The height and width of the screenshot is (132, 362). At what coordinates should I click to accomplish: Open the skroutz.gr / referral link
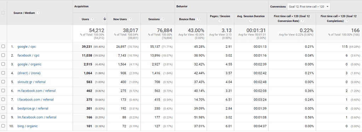tap(31, 82)
